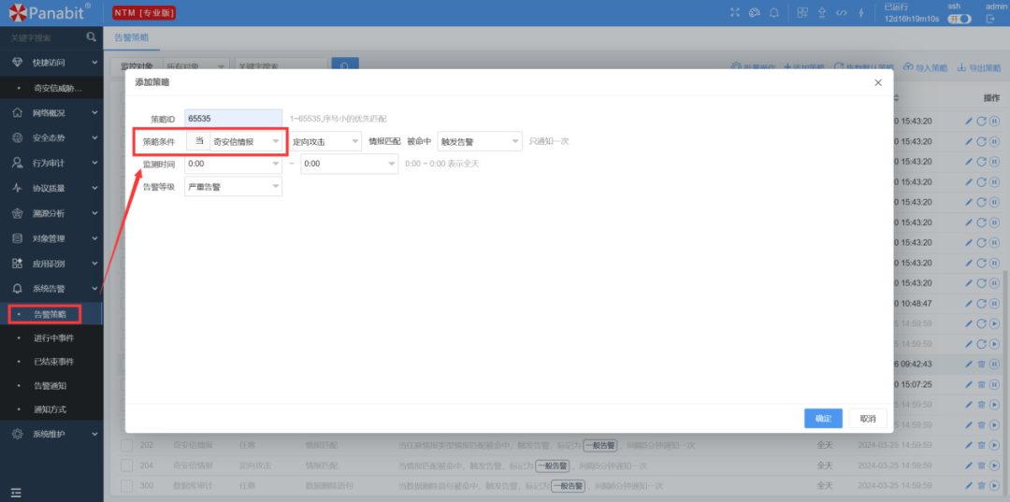Screen dimensions: 1010x502
Task: Check the checkbox for policy row 300
Action: tap(126, 485)
